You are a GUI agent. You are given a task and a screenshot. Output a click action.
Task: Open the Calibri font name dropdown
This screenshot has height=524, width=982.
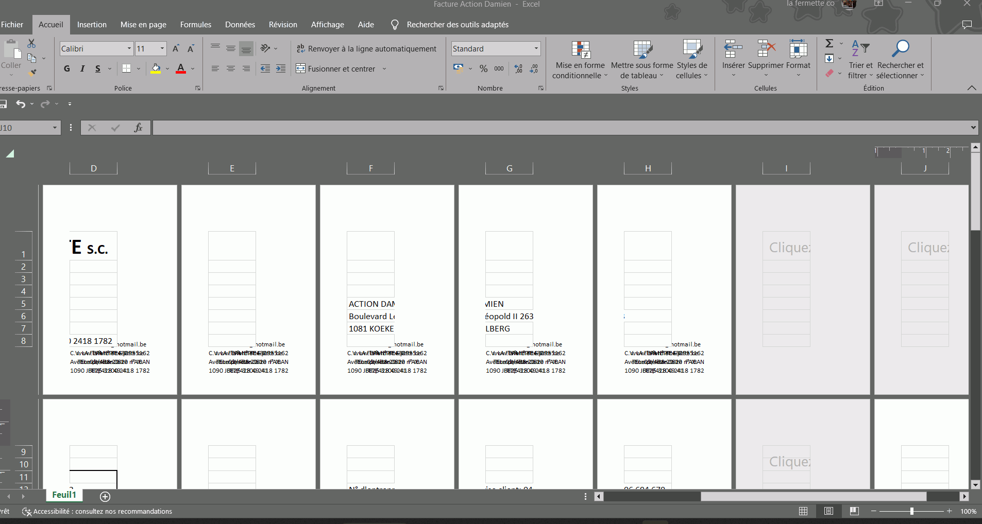(129, 49)
